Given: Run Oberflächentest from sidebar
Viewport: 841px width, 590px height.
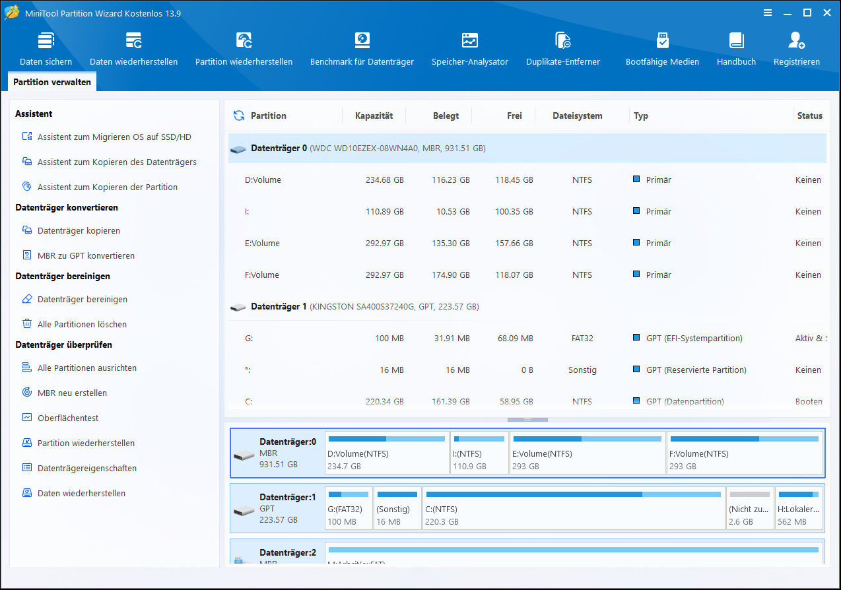Looking at the screenshot, I should [x=60, y=418].
